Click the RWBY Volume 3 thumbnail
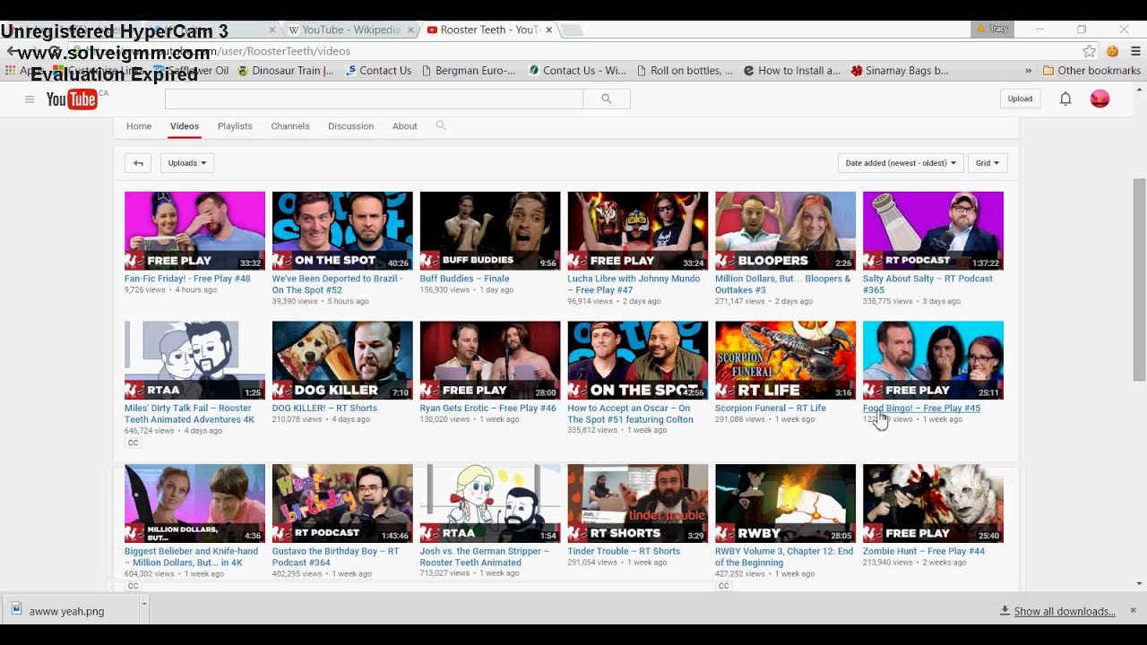This screenshot has width=1147, height=645. tap(785, 503)
